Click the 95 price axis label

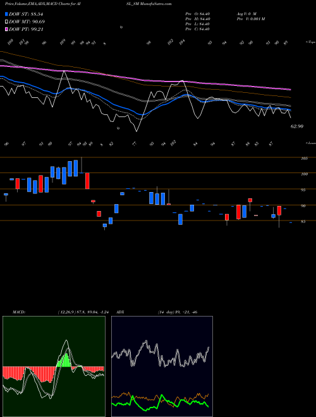304,190
